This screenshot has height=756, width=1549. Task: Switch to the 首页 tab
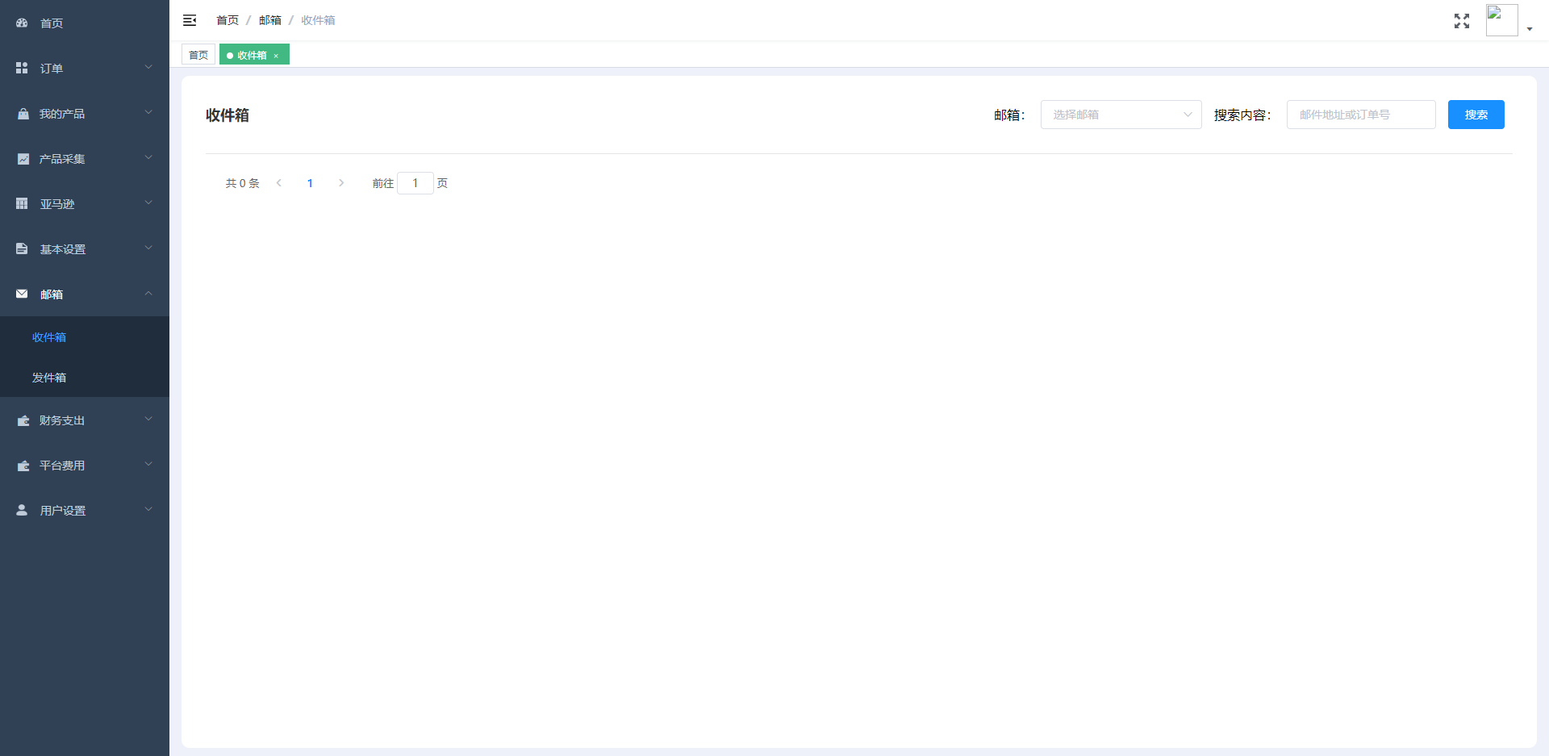[x=198, y=55]
